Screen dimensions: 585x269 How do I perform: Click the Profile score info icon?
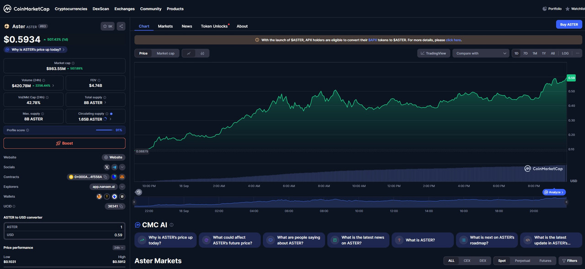(x=27, y=130)
